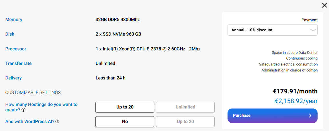This screenshot has width=329, height=131.
Task: Click 'And with WordPress AI?' text
Action: coord(30,122)
